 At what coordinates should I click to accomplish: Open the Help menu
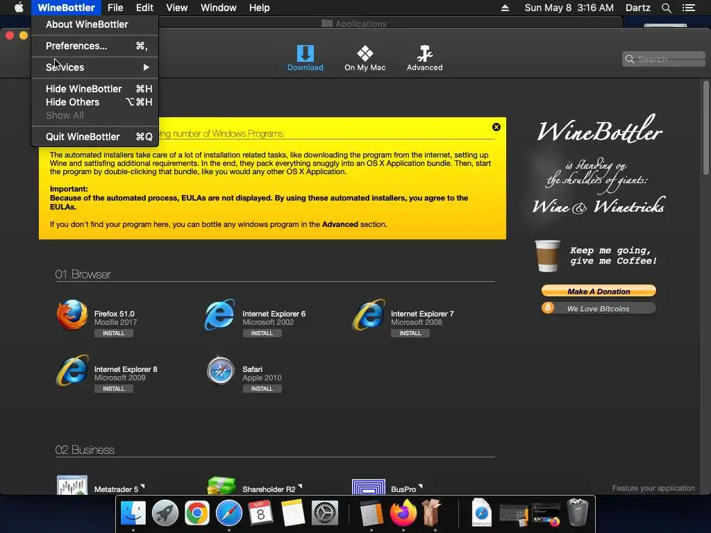[260, 8]
